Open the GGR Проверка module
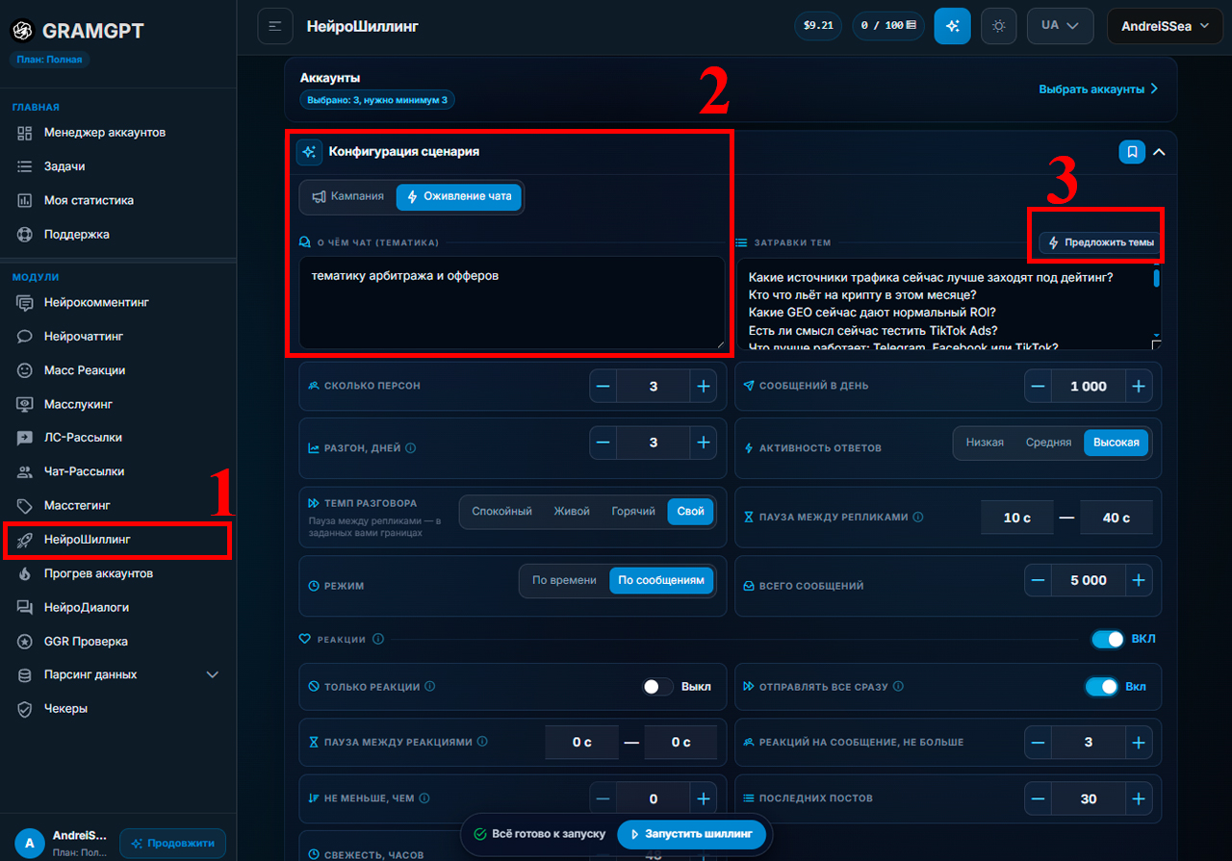 coord(117,642)
